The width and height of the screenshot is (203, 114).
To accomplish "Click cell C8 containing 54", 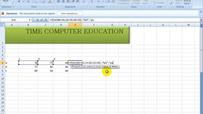I will tap(45, 71).
